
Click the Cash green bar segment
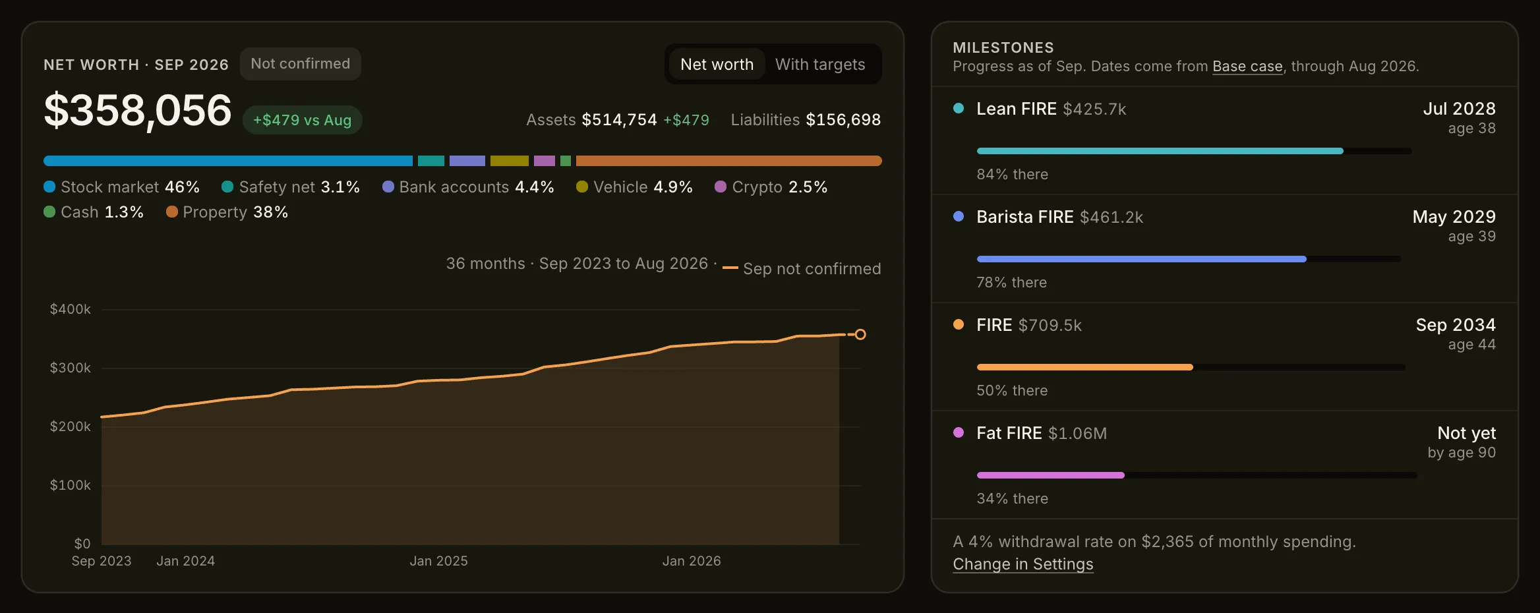pos(566,161)
